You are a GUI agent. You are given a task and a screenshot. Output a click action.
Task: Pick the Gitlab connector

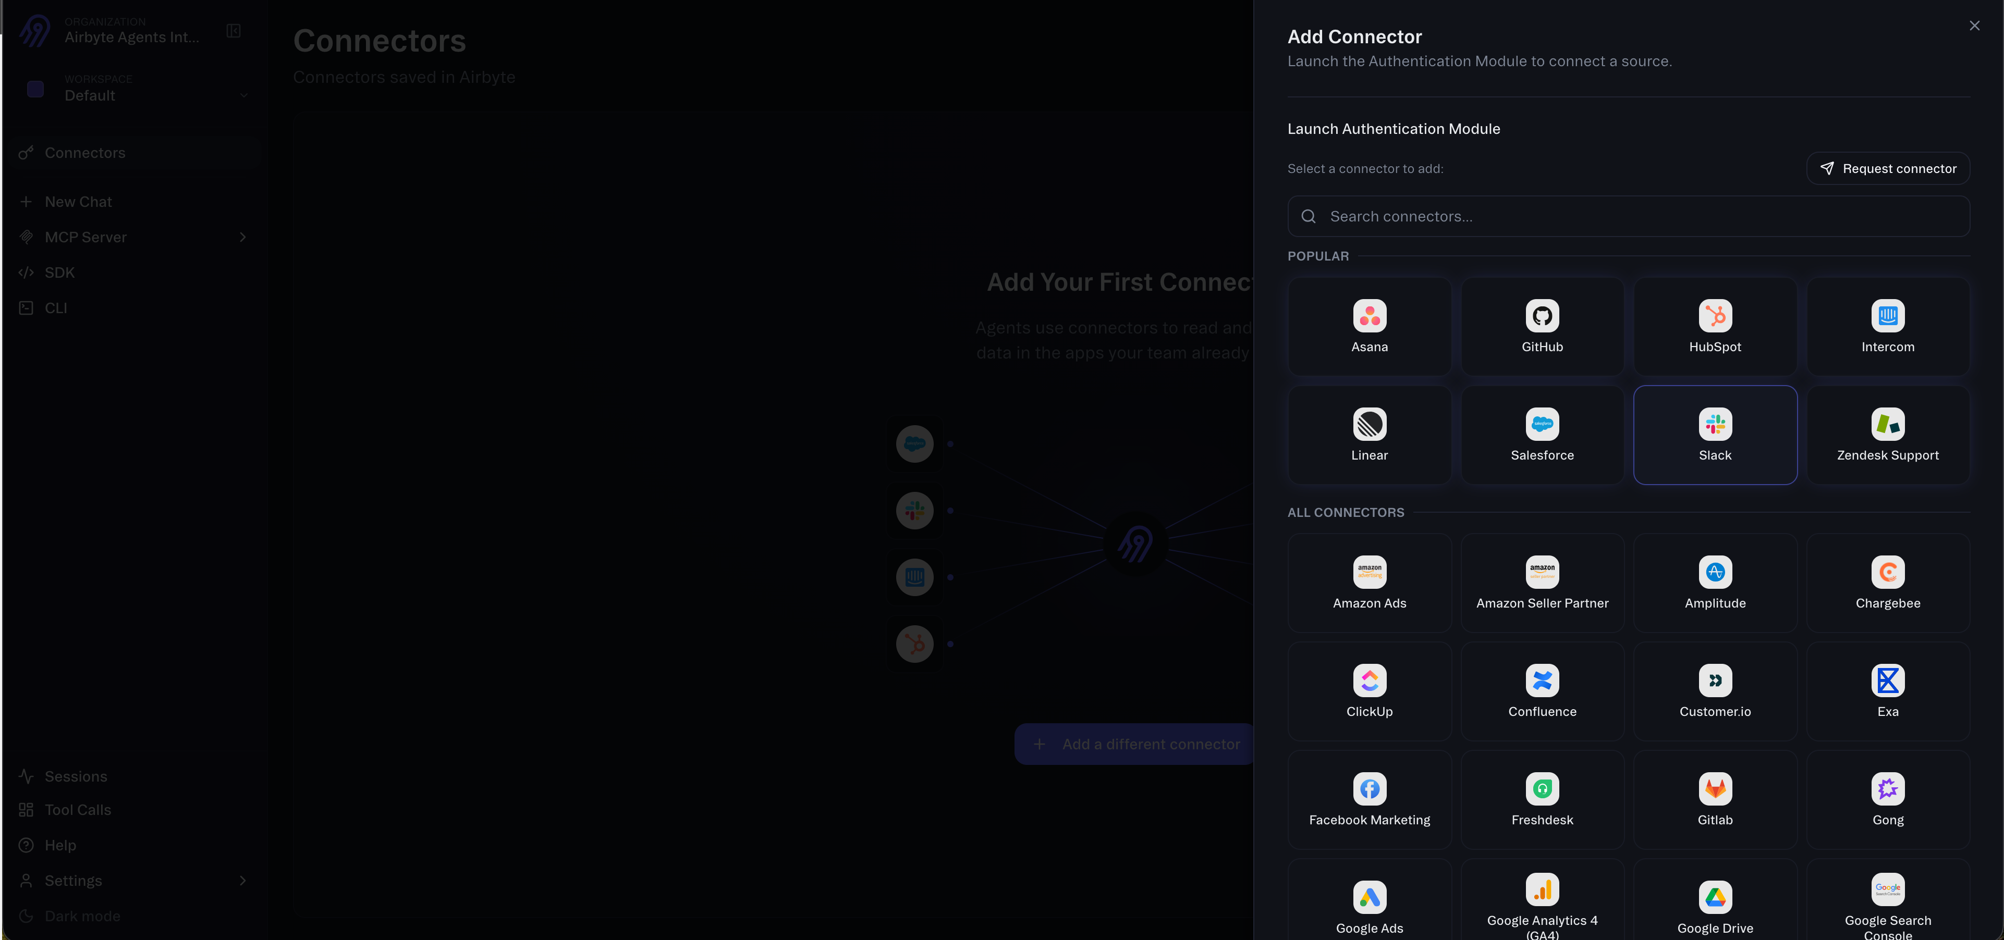(1715, 800)
